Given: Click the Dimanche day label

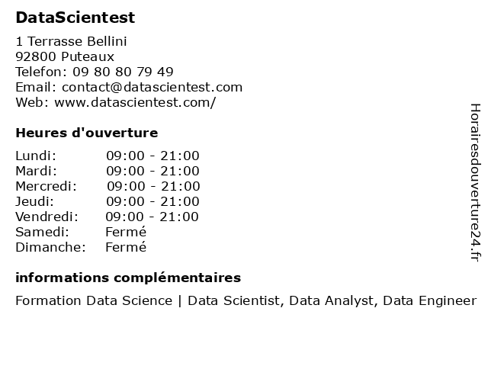Looking at the screenshot, I should coord(50,247).
